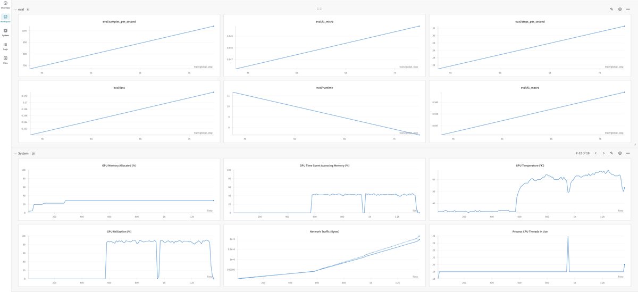Open the eval section more options menu
Screen dimensions: 638x292
[628, 9]
